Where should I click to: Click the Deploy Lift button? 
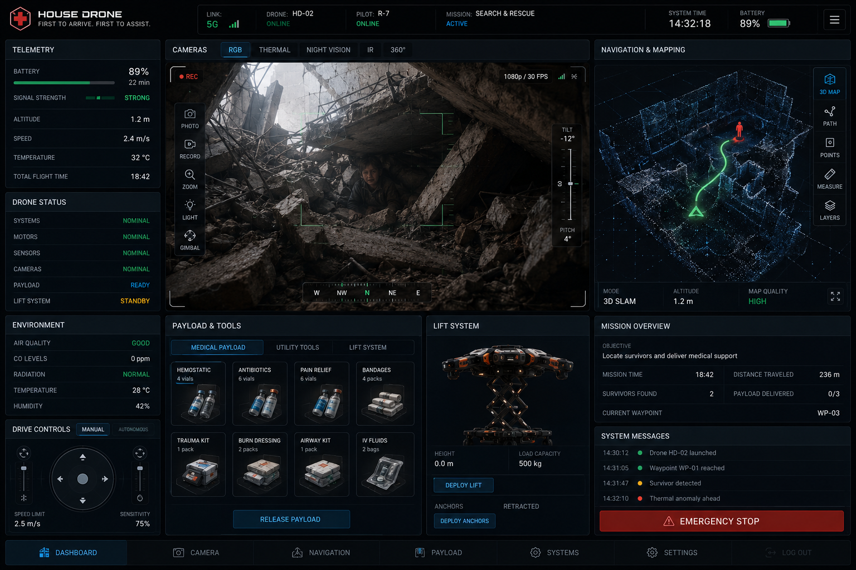pyautogui.click(x=464, y=485)
